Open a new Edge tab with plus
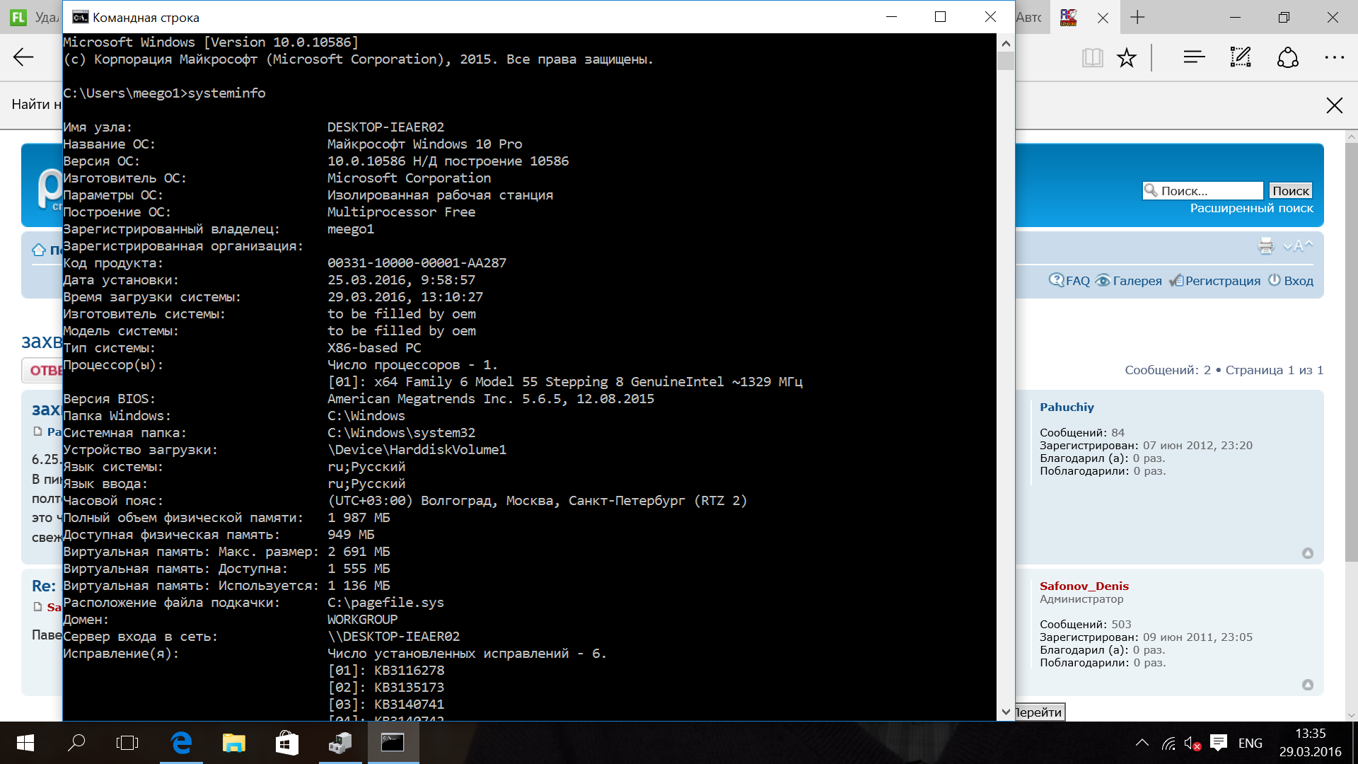The image size is (1358, 764). tap(1137, 17)
